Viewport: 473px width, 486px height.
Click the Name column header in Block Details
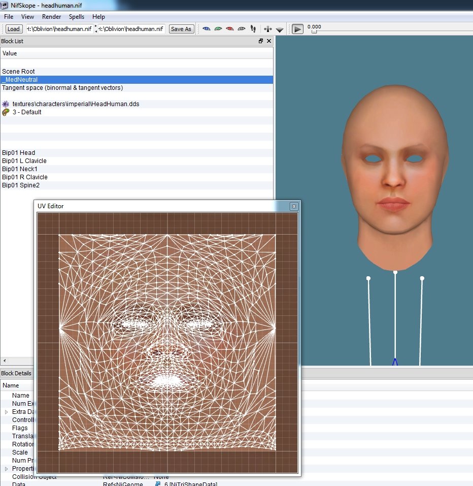(17, 385)
